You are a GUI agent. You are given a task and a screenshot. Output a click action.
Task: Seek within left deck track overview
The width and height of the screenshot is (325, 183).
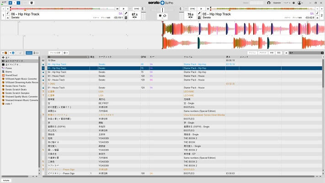(62, 9)
